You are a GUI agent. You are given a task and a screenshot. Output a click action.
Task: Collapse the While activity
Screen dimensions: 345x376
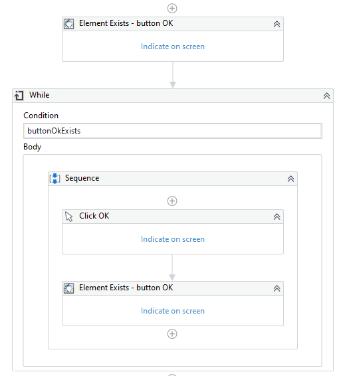[326, 96]
